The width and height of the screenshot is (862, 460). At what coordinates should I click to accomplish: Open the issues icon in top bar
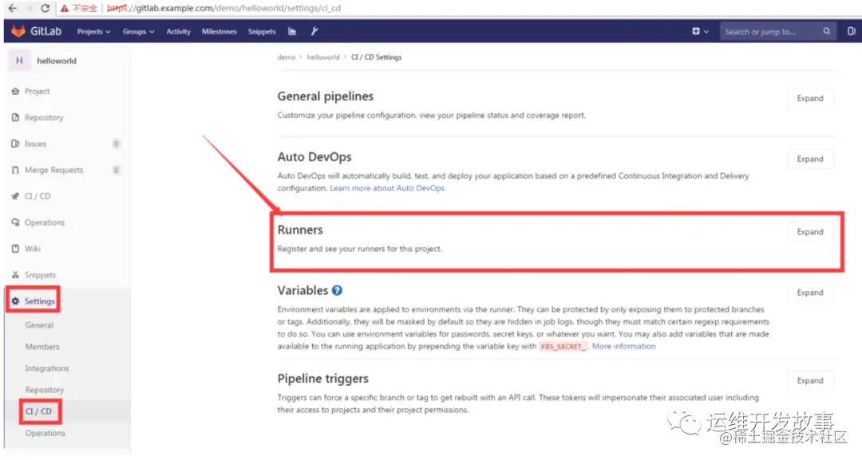851,31
